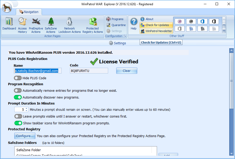Open the Protected Registry Configure button

pos(25,136)
